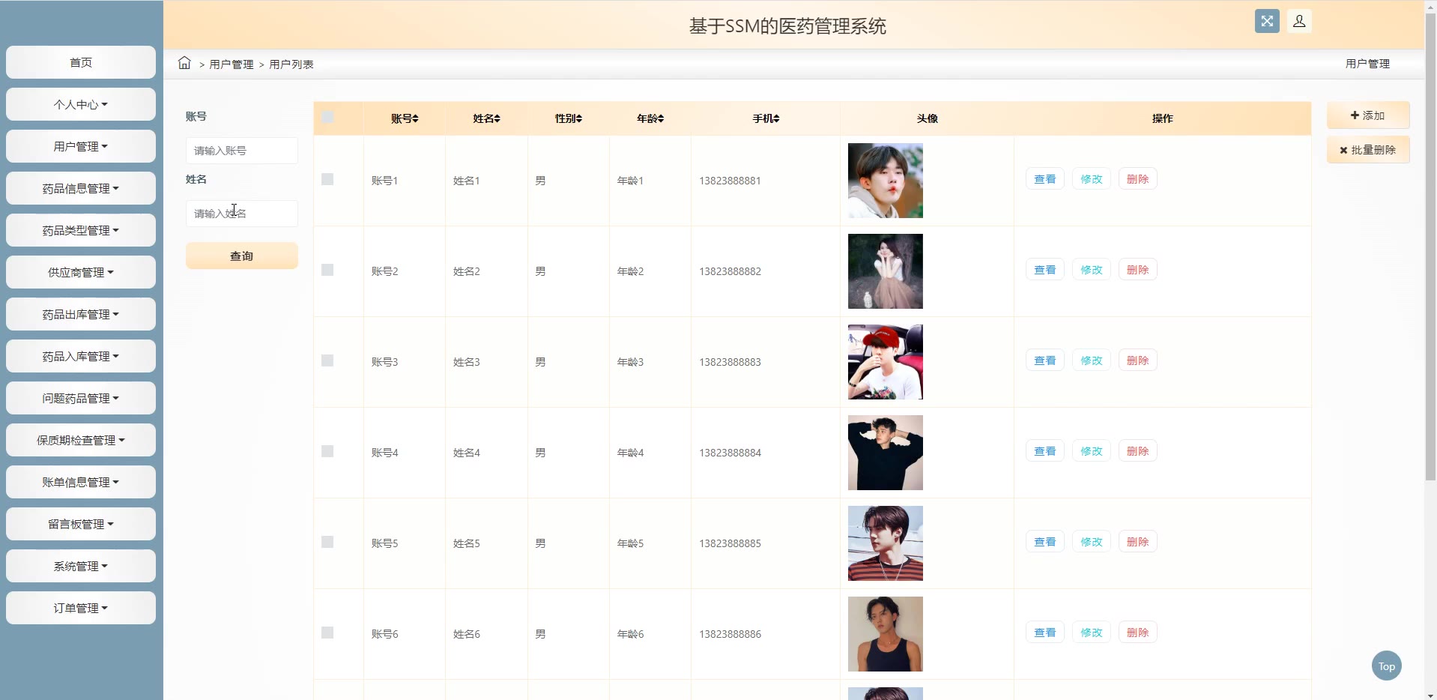Click the fullscreen toggle icon in header
Screen dimensions: 1437x700
1267,21
